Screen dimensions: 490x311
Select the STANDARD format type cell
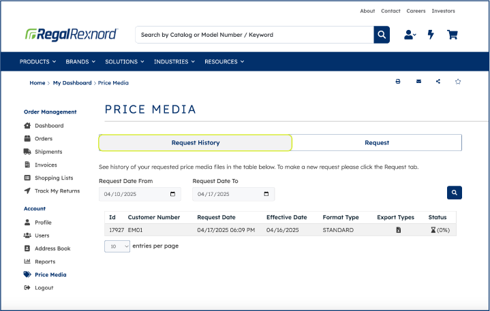click(338, 230)
